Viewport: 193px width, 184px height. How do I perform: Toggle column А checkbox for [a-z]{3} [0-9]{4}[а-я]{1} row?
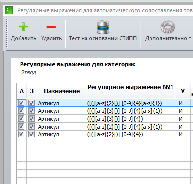tap(21, 111)
